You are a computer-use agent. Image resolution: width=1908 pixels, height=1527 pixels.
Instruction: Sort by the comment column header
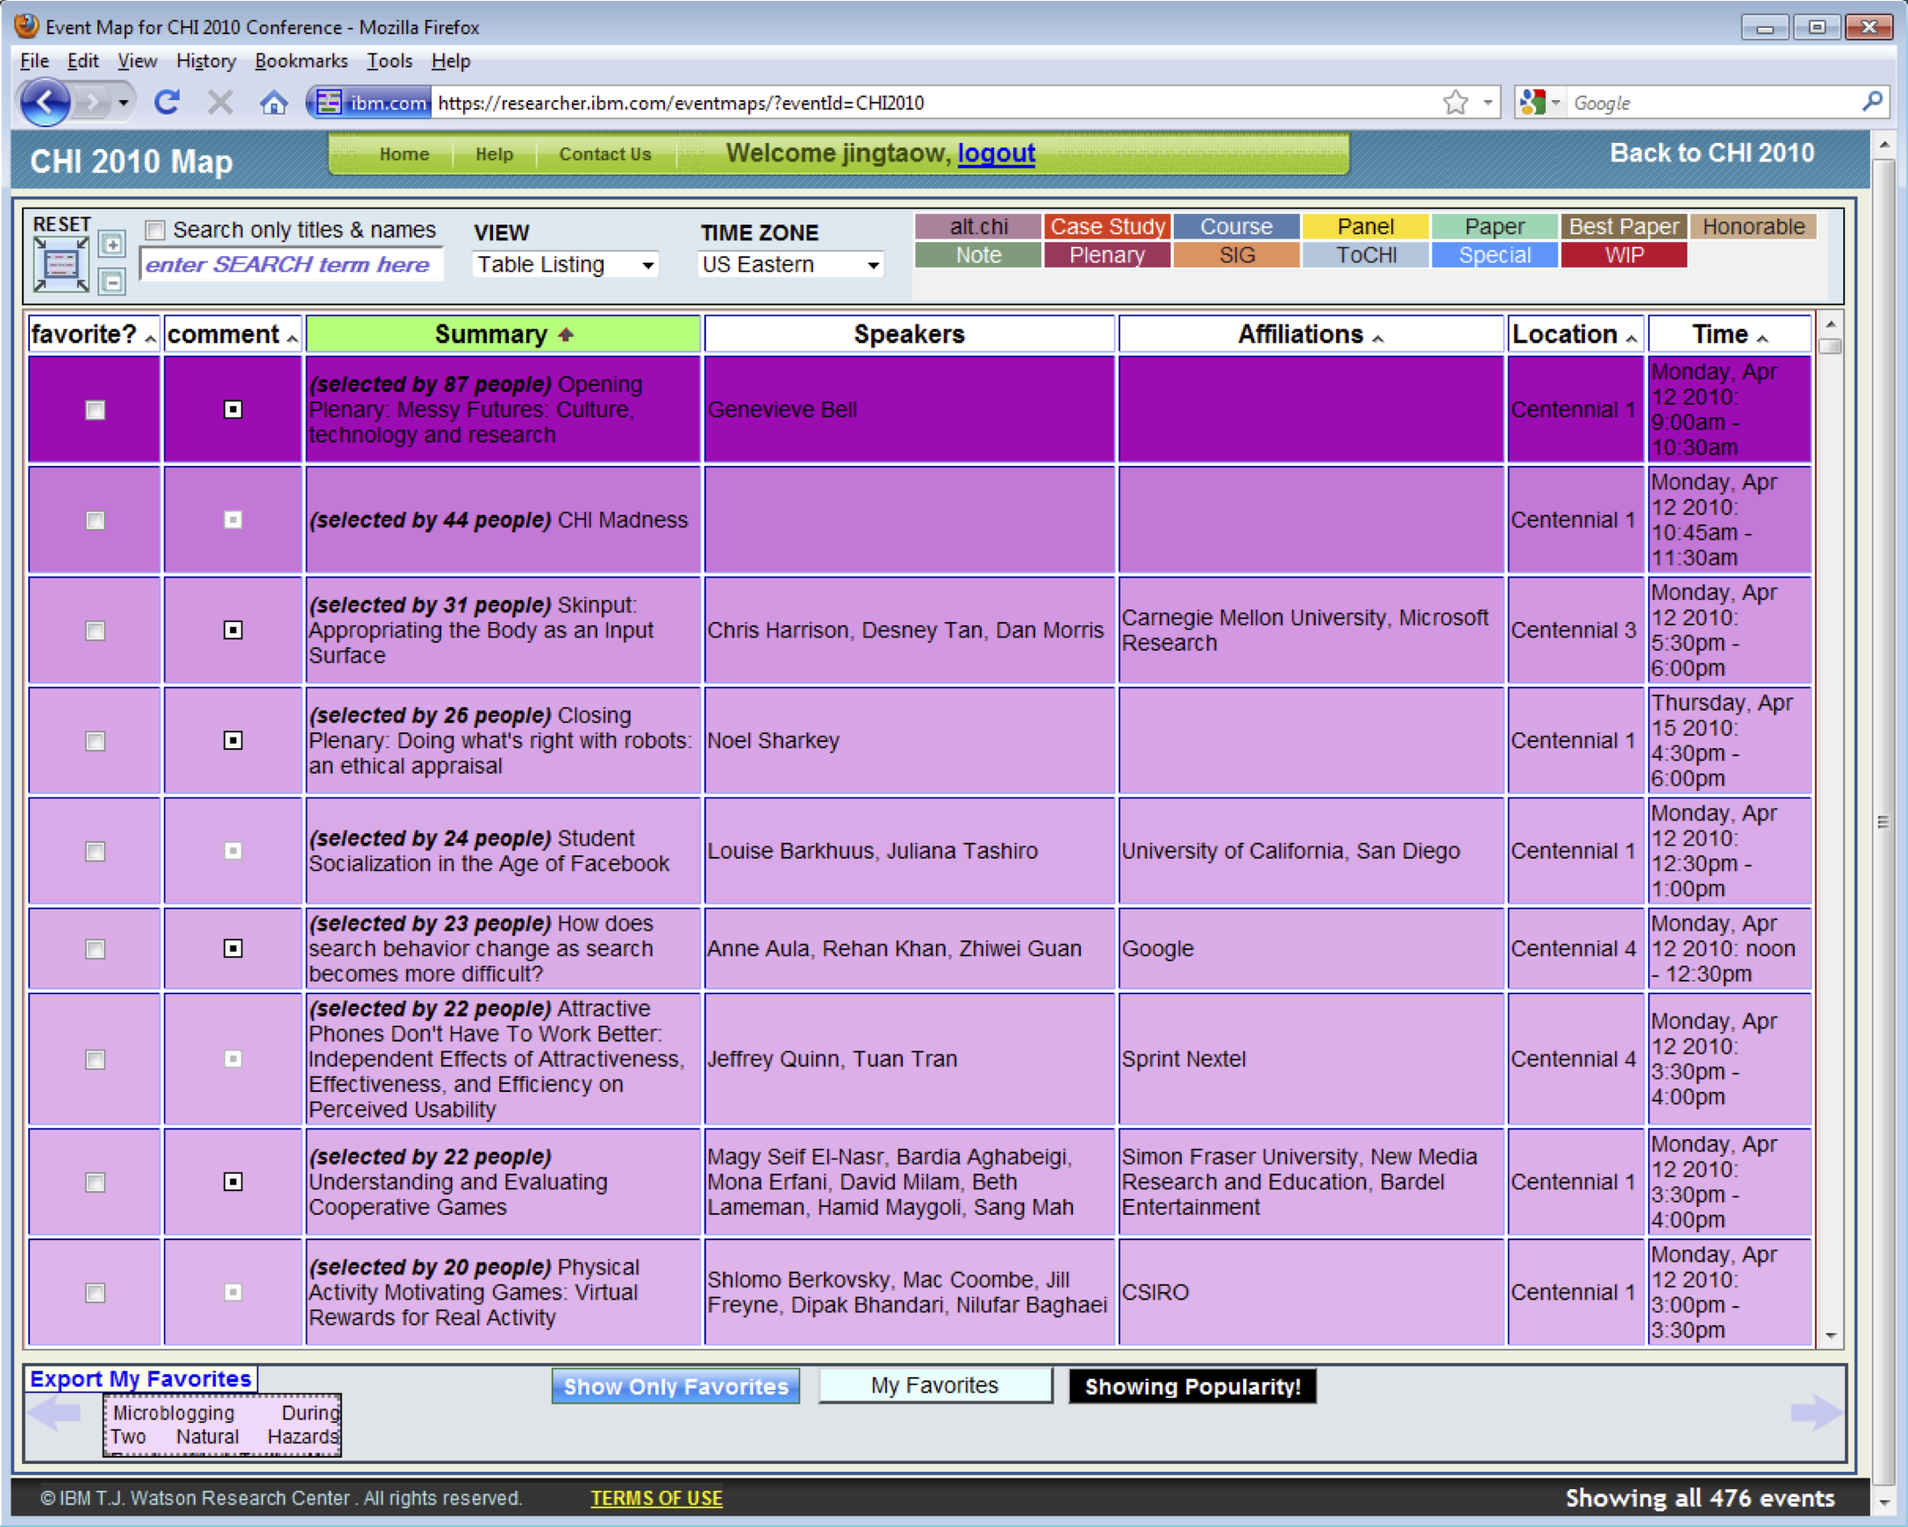[232, 334]
